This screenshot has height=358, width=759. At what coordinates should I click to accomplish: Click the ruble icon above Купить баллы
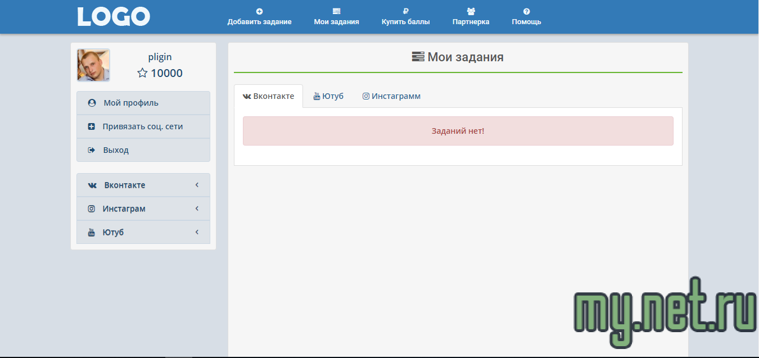(x=405, y=11)
